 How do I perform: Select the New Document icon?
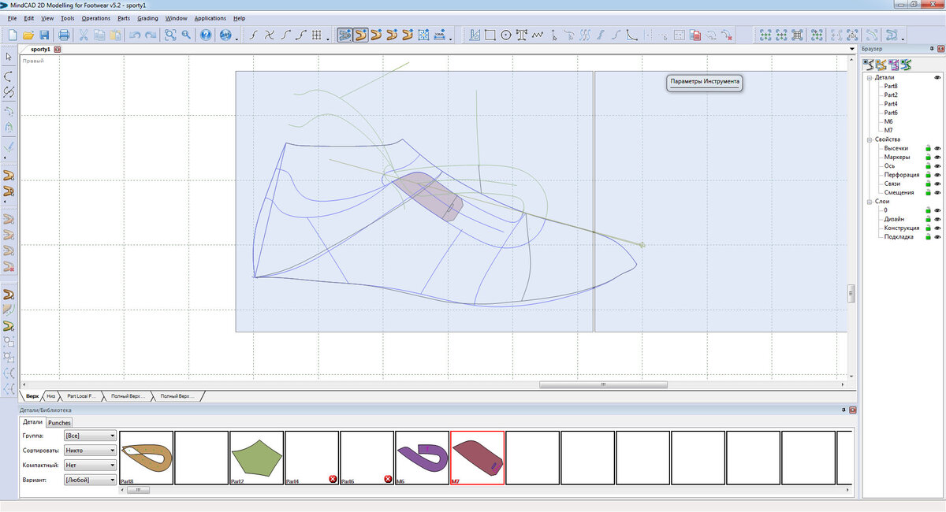click(x=12, y=35)
